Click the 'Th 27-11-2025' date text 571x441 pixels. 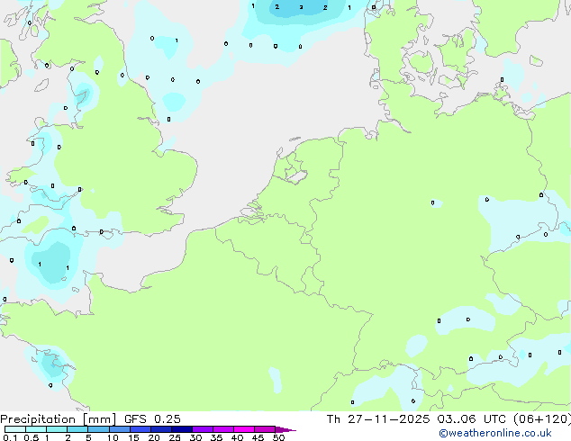tap(378, 419)
